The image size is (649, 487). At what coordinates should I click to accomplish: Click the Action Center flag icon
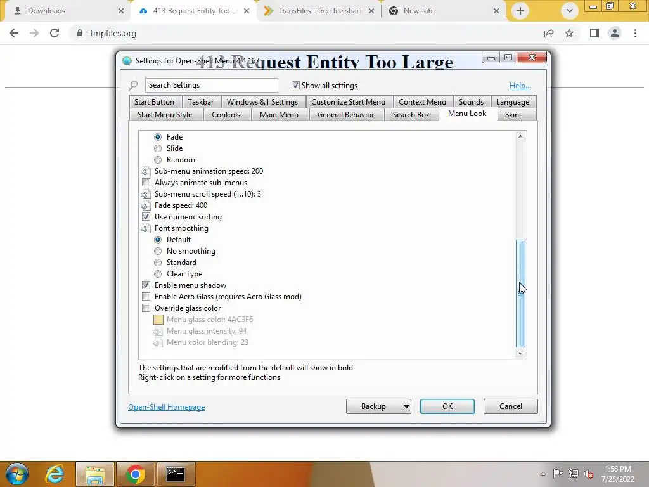click(558, 473)
